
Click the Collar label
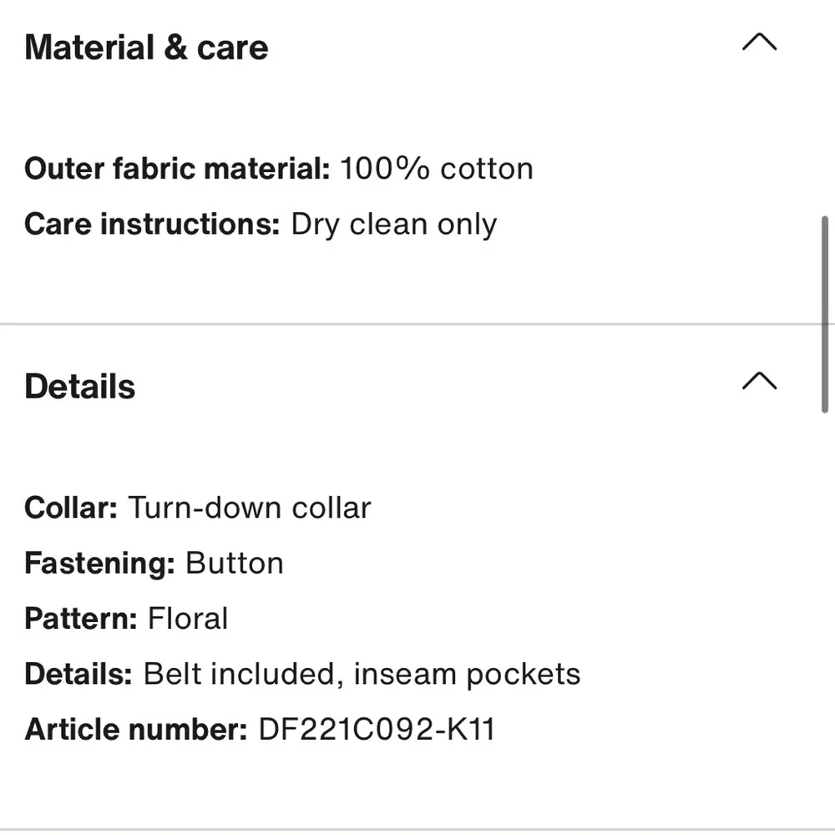click(71, 508)
